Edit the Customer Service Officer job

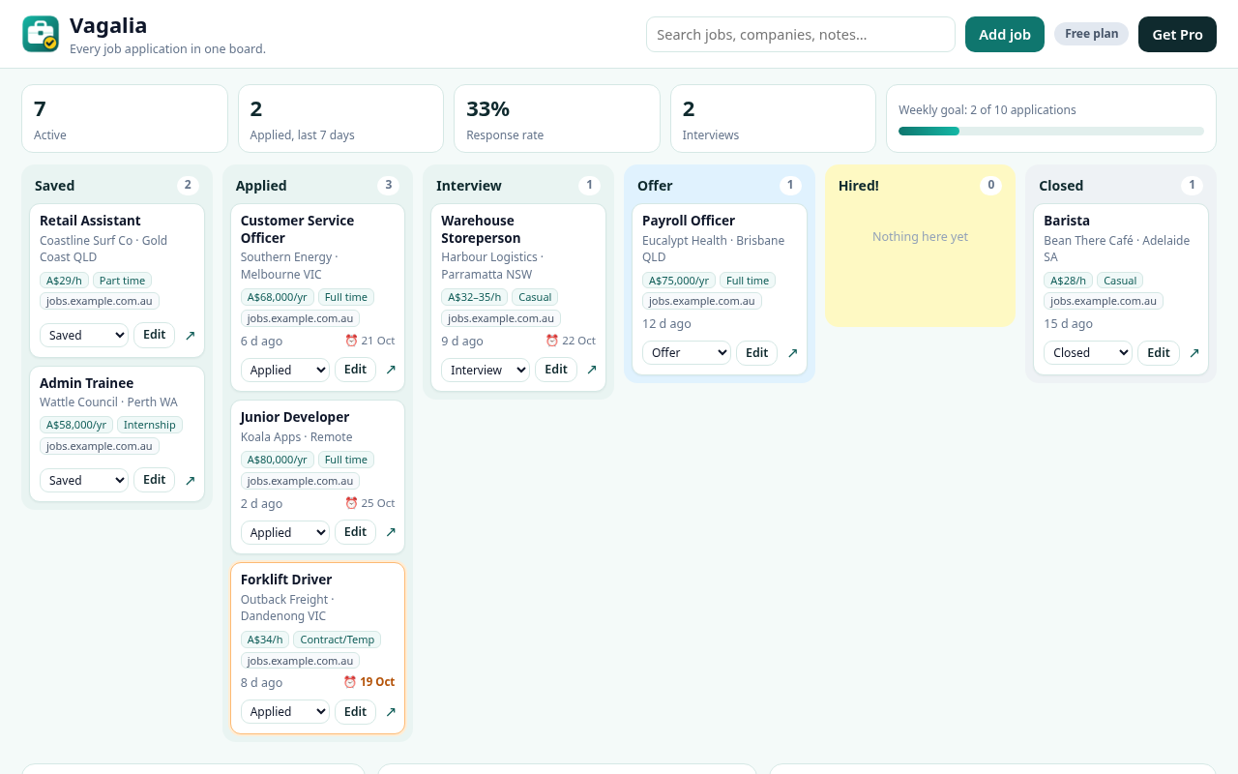[355, 370]
